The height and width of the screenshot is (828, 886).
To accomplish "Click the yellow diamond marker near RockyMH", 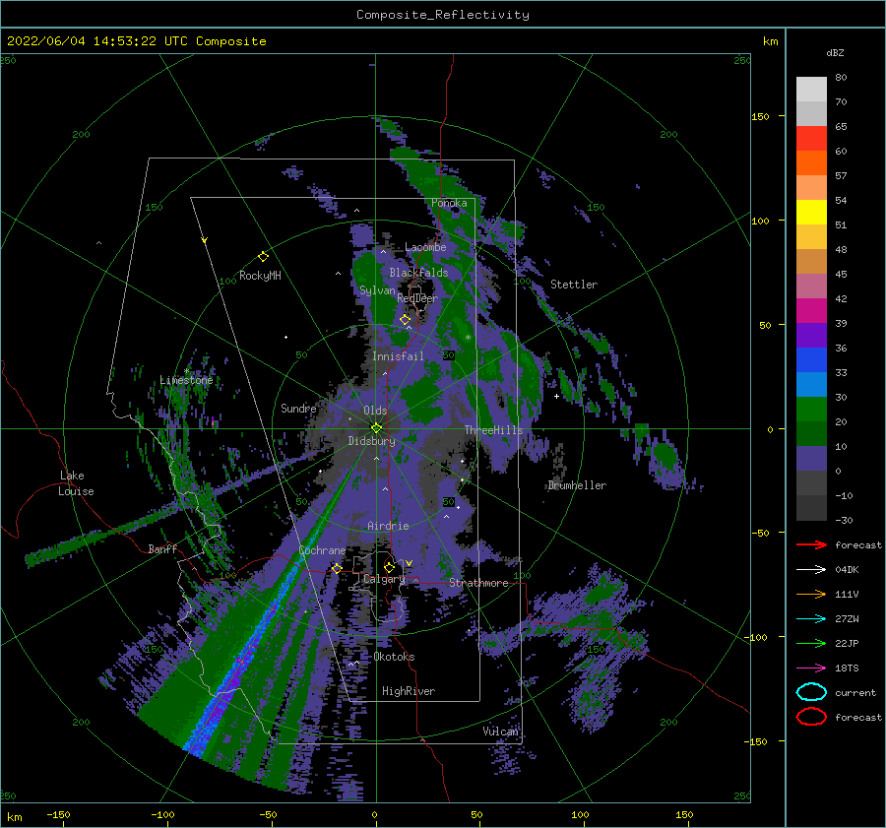I will 263,257.
